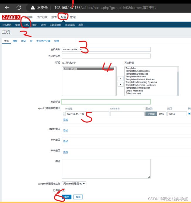The width and height of the screenshot is (191, 203).
Task: Switch connect-to option to IP地址
Action: point(151,114)
